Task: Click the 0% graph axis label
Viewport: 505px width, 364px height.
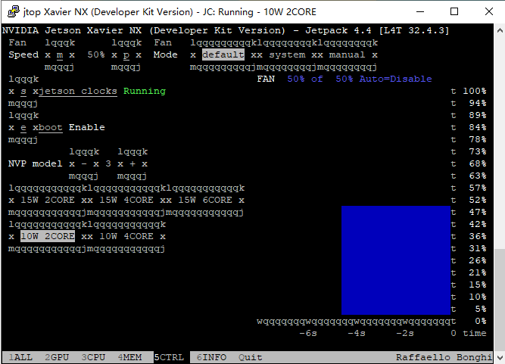Action: (481, 321)
